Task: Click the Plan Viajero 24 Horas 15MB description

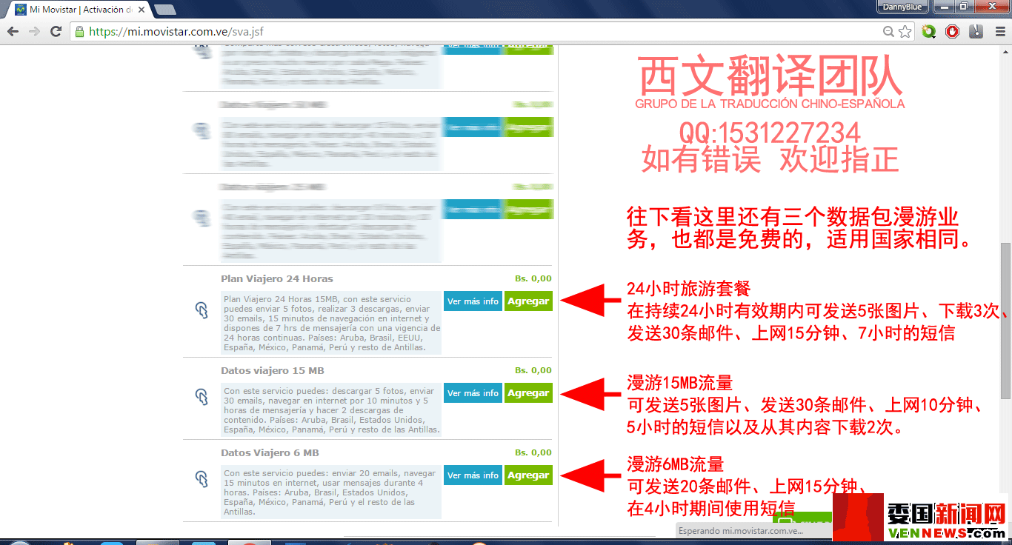Action: click(331, 323)
